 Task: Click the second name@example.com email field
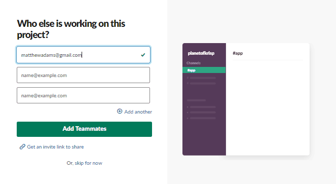point(83,75)
